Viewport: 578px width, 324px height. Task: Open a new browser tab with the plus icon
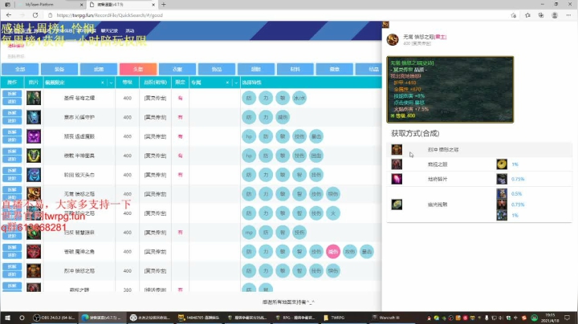[164, 5]
